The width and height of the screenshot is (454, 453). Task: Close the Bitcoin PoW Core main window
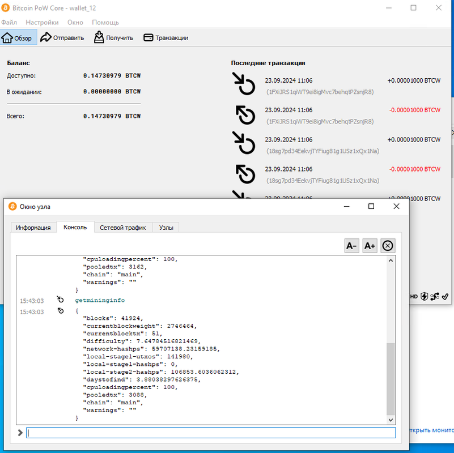438,8
